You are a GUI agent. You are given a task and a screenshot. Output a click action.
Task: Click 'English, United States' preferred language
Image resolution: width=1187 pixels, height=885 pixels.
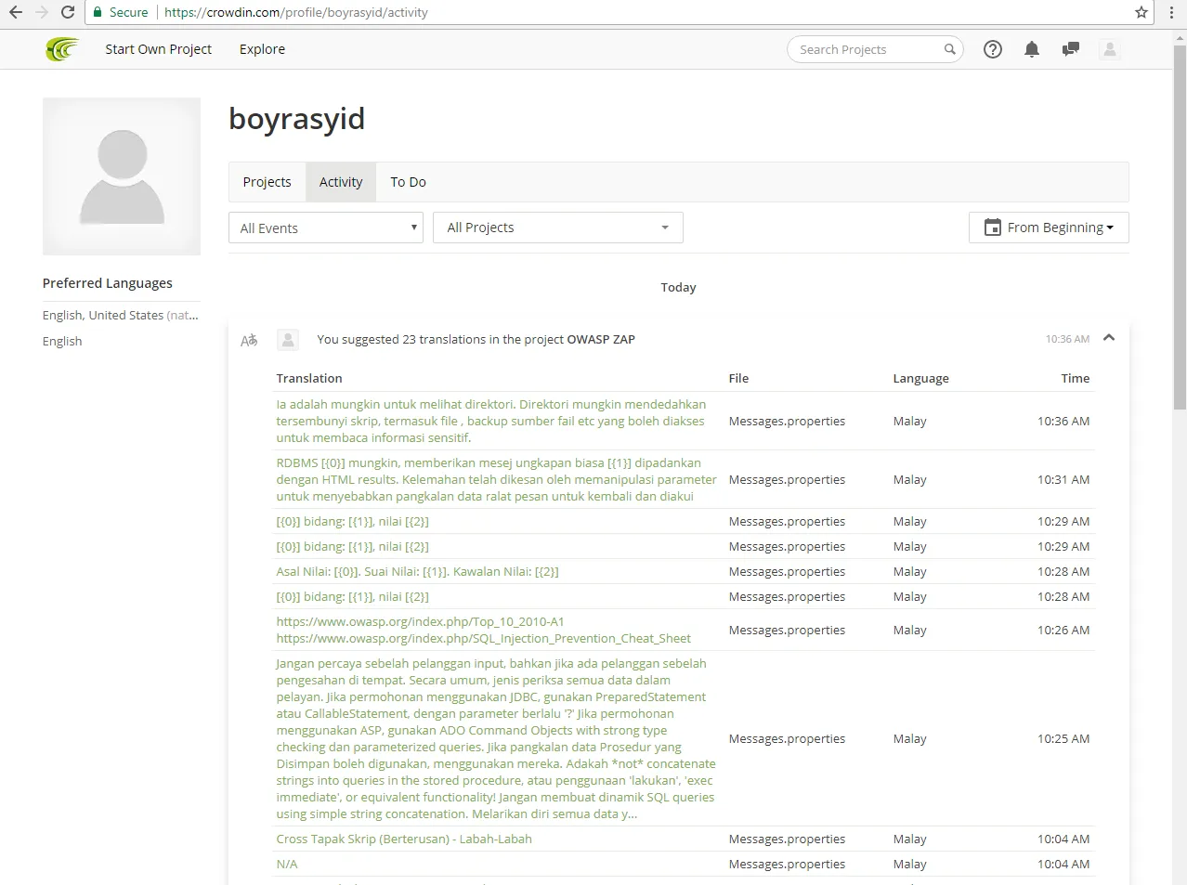[x=121, y=315]
